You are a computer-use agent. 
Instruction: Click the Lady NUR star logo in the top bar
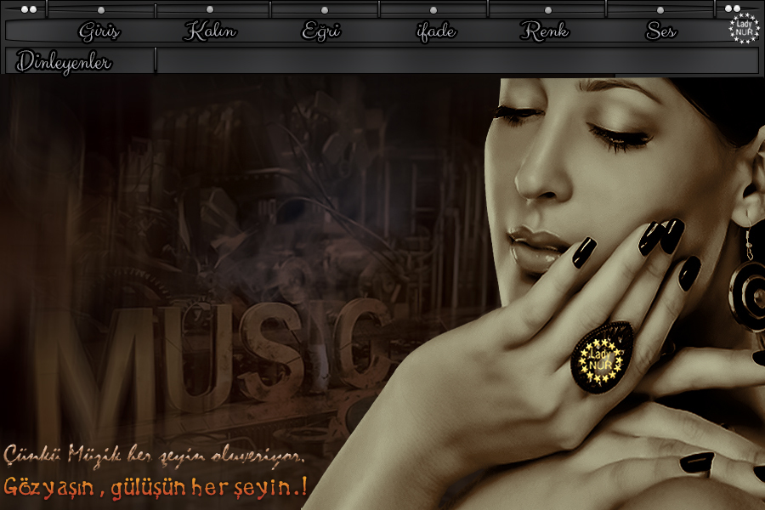pyautogui.click(x=744, y=27)
